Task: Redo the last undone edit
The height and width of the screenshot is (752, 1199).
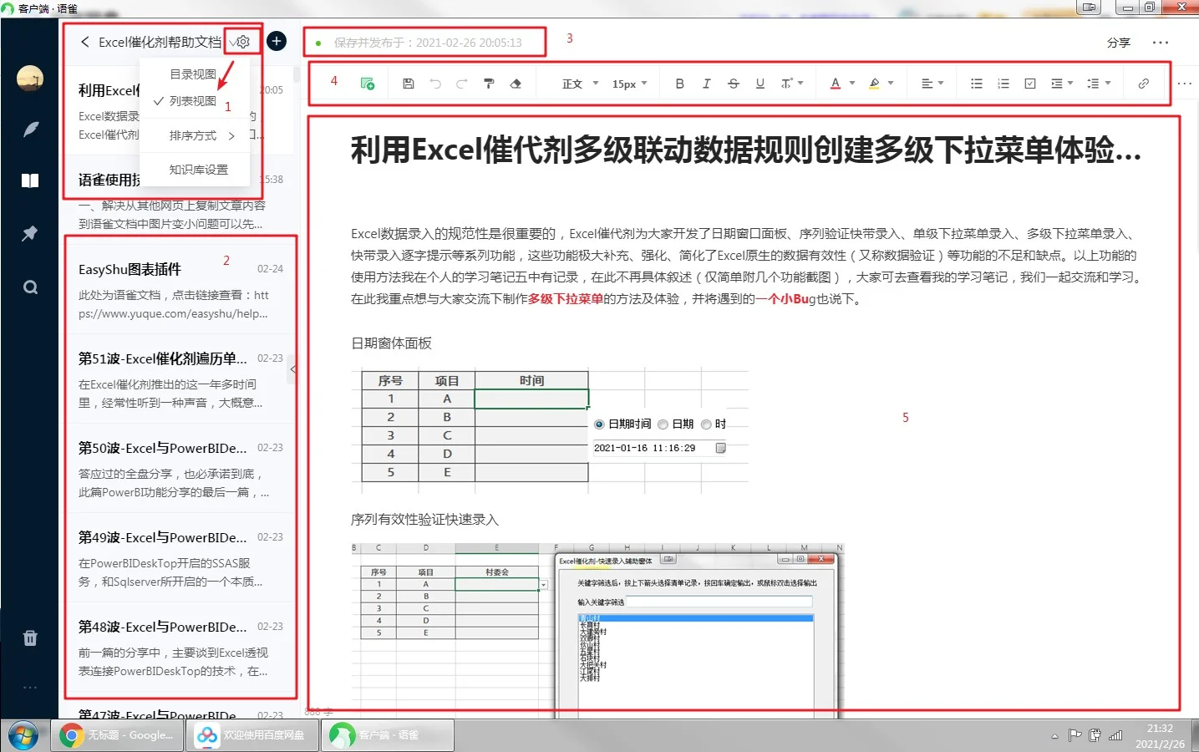Action: point(462,84)
